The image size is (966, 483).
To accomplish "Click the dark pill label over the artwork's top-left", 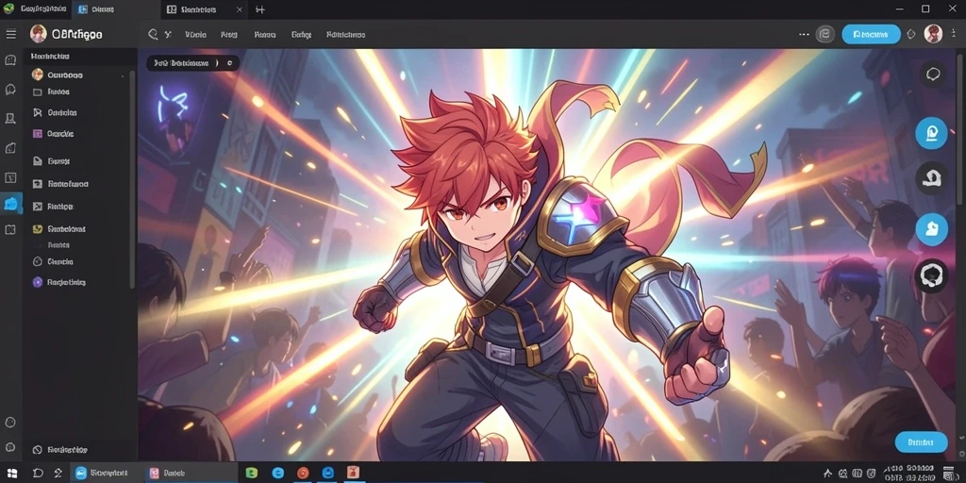I will click(x=192, y=63).
